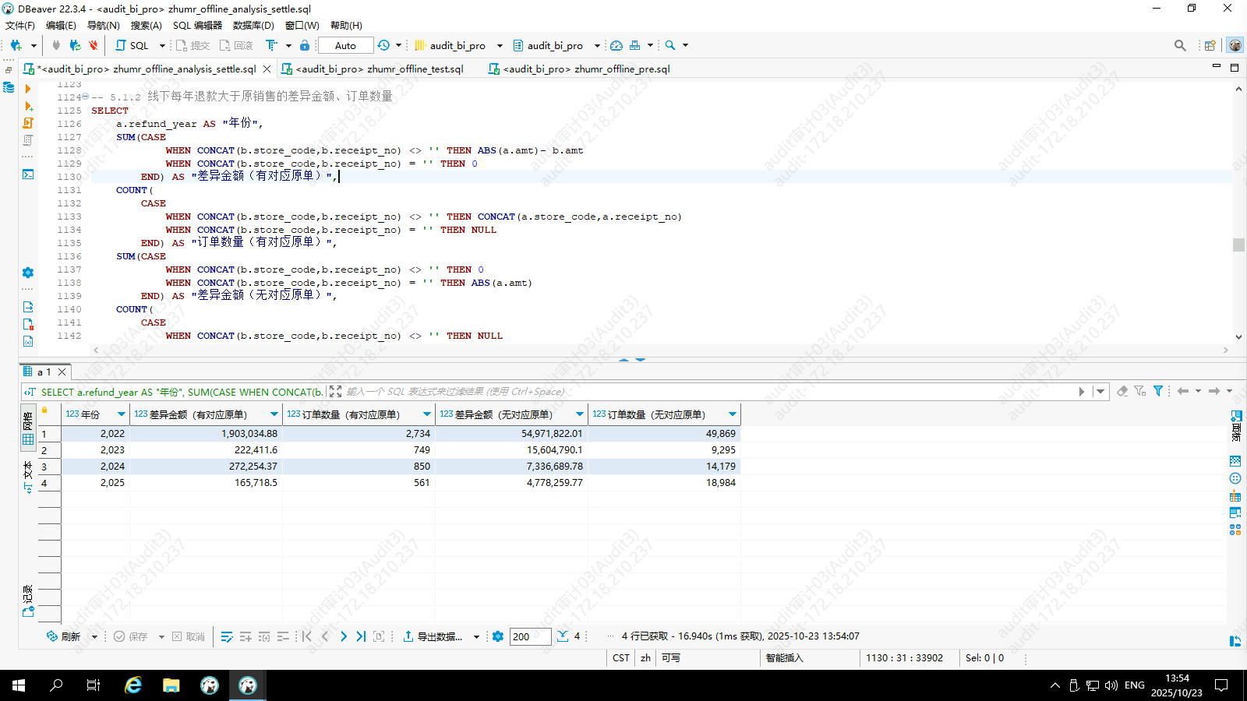Go to the next results page arrow
This screenshot has width=1247, height=701.
pyautogui.click(x=344, y=636)
